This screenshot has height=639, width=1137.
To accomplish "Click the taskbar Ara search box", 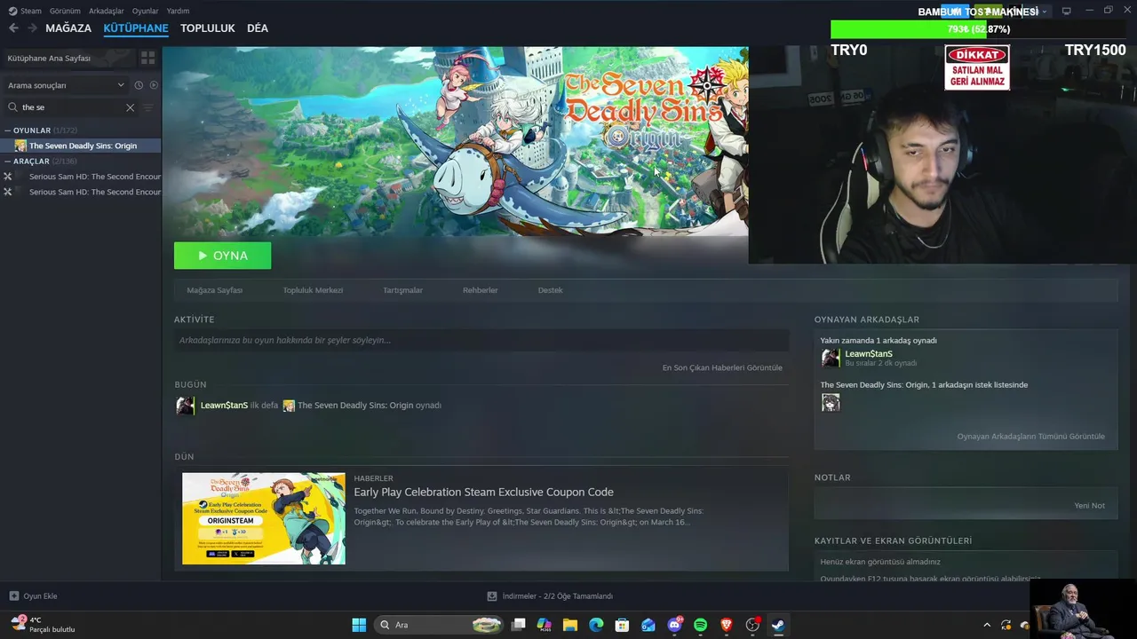I will point(439,625).
